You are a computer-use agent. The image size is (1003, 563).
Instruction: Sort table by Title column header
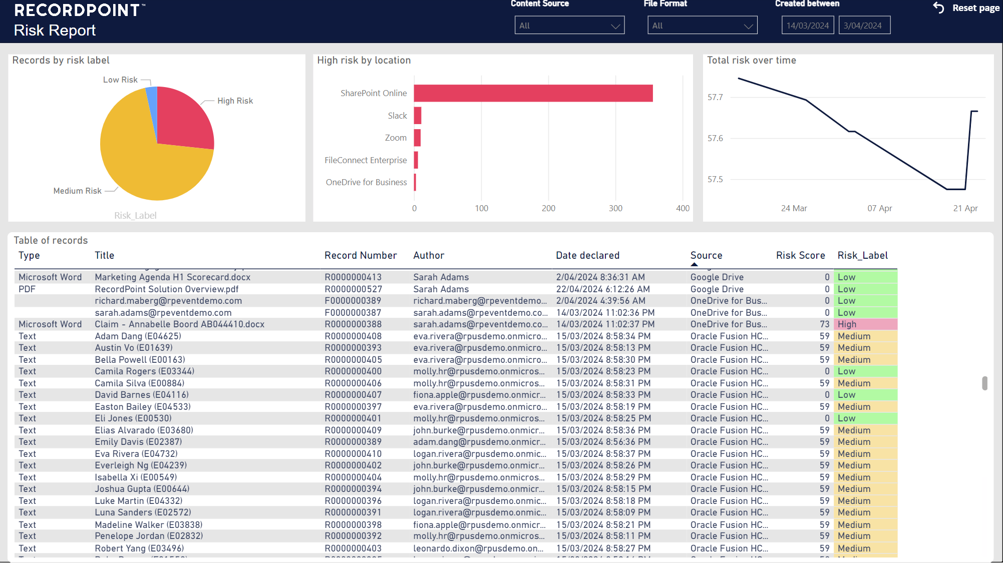tap(105, 255)
